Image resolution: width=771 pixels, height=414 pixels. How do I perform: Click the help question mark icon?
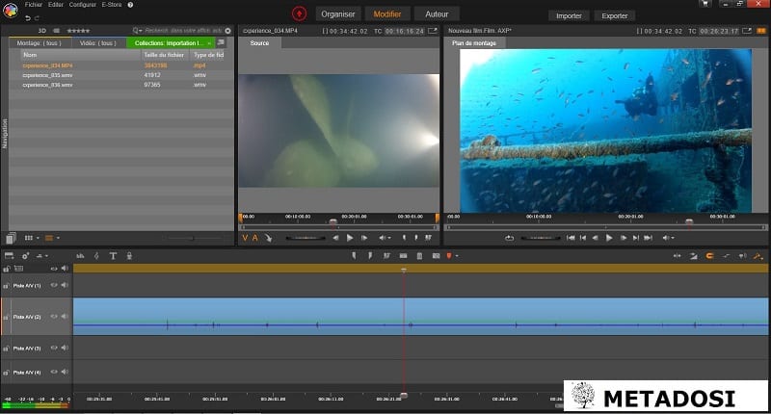tap(130, 5)
